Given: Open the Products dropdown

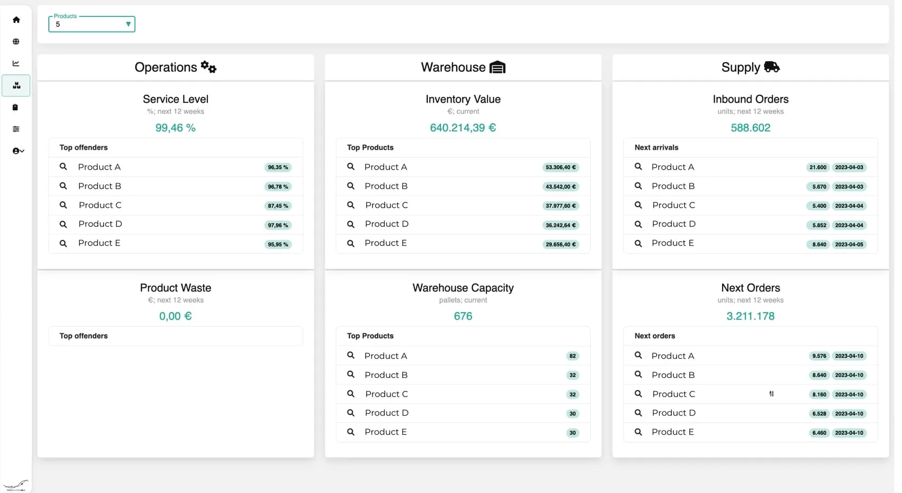Looking at the screenshot, I should tap(91, 24).
